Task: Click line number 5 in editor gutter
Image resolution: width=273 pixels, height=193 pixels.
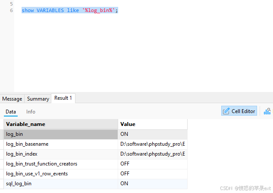Action: (x=11, y=4)
